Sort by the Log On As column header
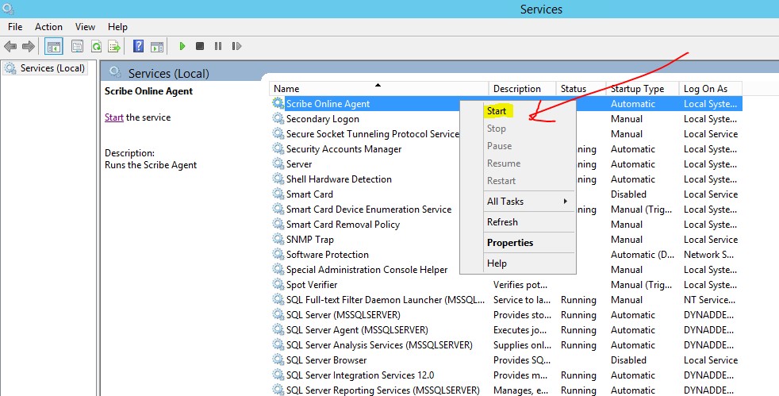The height and width of the screenshot is (396, 779). click(x=711, y=88)
